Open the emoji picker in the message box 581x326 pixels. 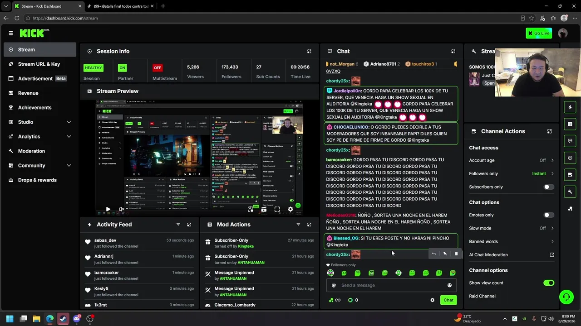point(449,285)
